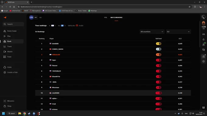Screen dimensions: 207x116
Task: Open player flouzer profile
Action: (55, 65)
